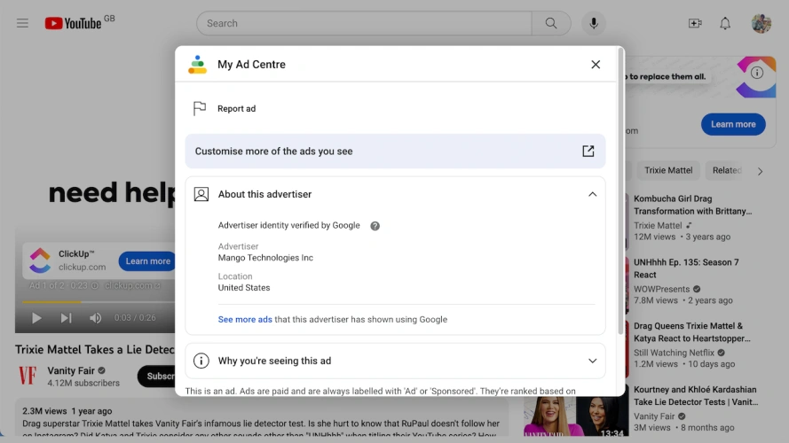Image resolution: width=789 pixels, height=443 pixels.
Task: Open external link icon for customising ads
Action: pyautogui.click(x=588, y=152)
